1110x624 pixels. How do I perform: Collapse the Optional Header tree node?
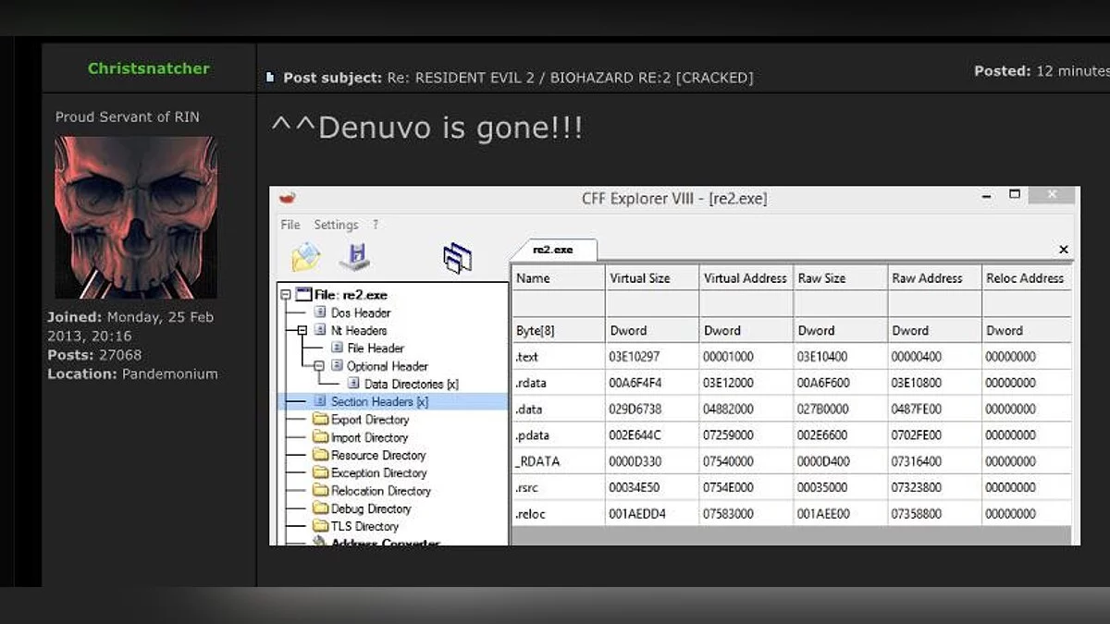[320, 366]
